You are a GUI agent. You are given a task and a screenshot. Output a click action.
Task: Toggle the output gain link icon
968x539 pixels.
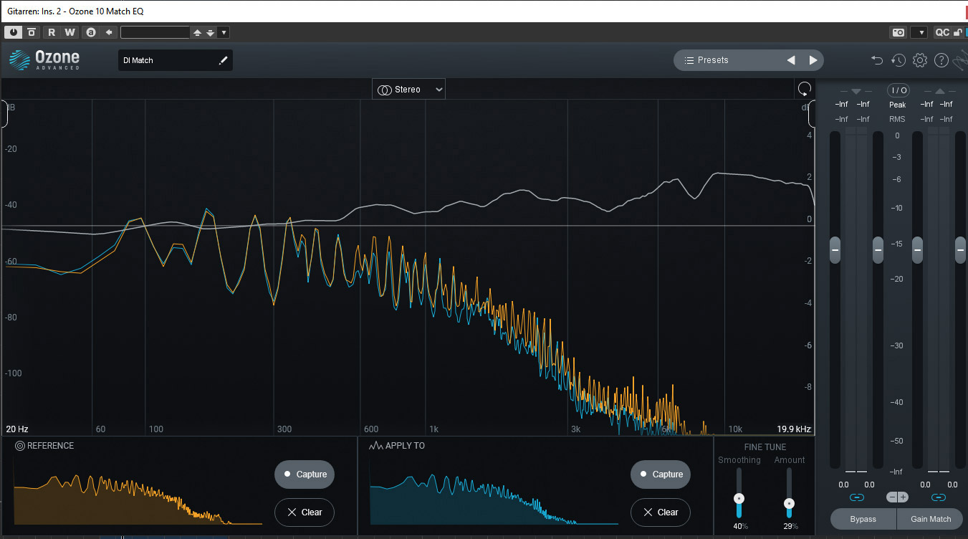939,497
